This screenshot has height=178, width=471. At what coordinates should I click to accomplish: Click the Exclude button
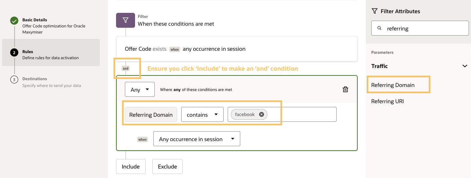tap(167, 166)
